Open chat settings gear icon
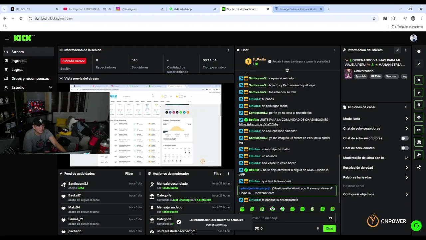The height and width of the screenshot is (240, 426). (318, 228)
